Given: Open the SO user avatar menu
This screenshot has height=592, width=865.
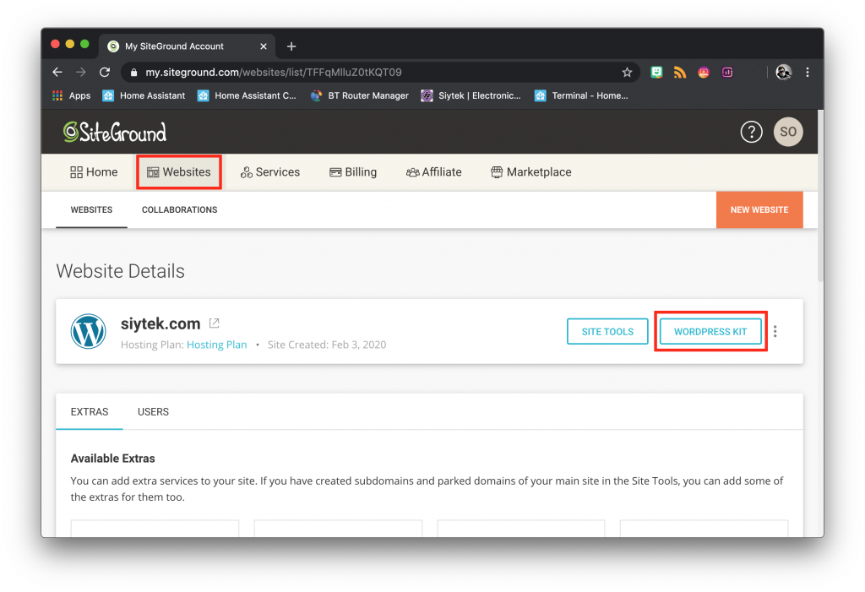Looking at the screenshot, I should pyautogui.click(x=788, y=132).
